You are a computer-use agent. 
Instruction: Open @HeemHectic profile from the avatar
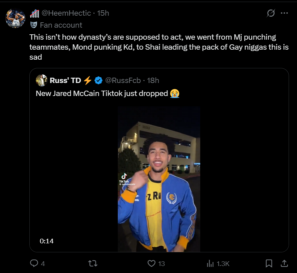pyautogui.click(x=15, y=18)
